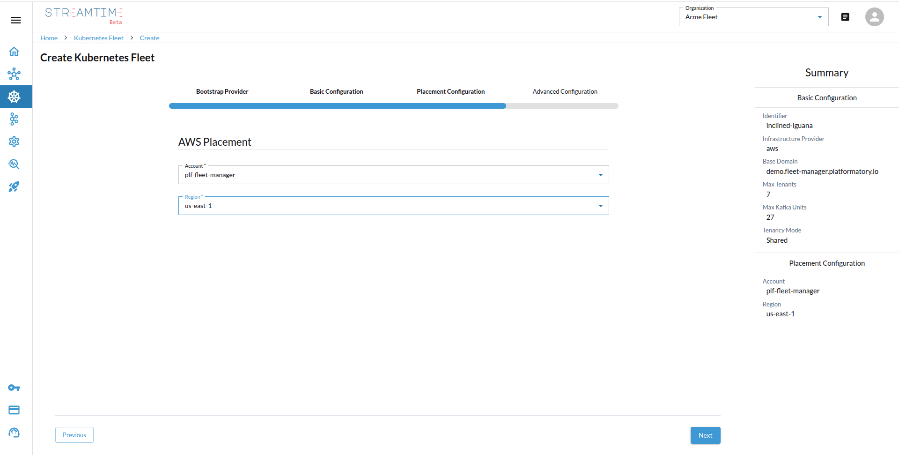The height and width of the screenshot is (455, 899).
Task: Open the Organization dropdown showing Acme Fleet
Action: tap(753, 17)
